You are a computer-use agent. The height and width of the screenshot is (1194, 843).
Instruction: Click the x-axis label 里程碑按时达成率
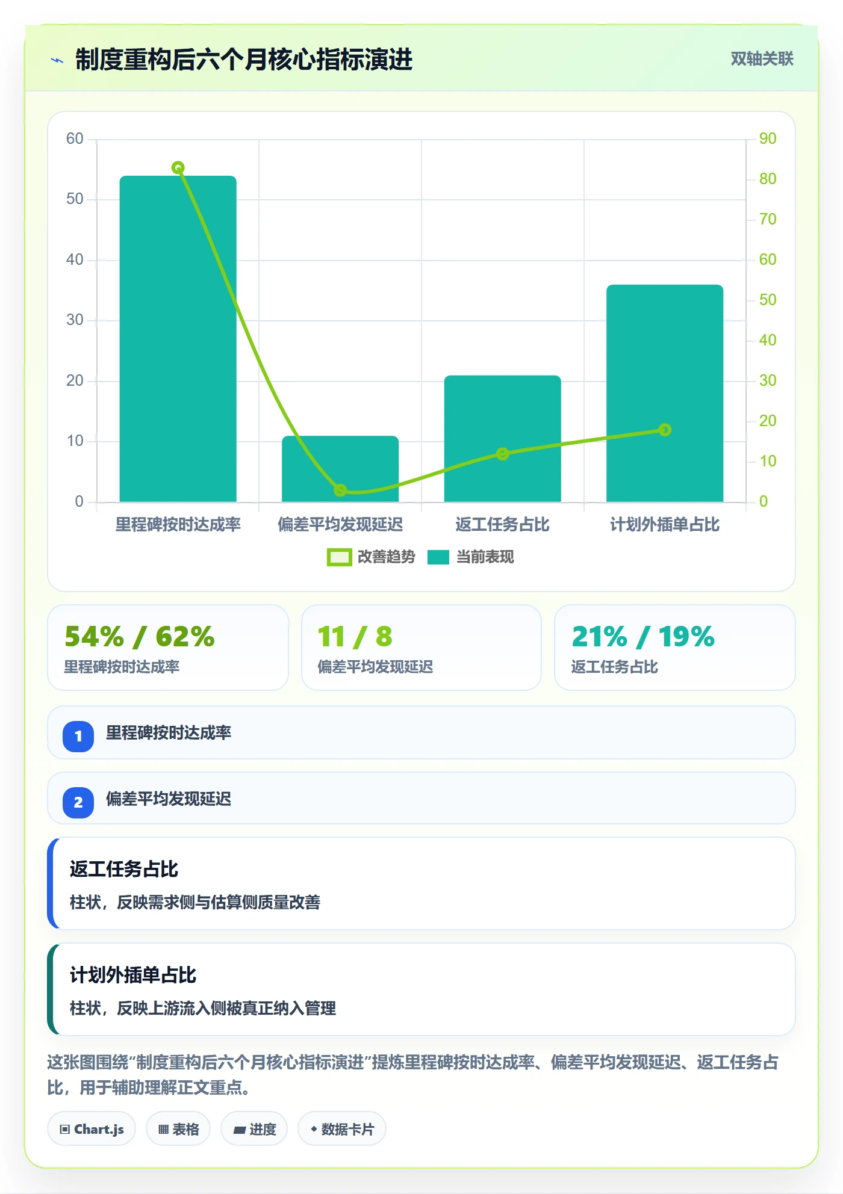178,525
